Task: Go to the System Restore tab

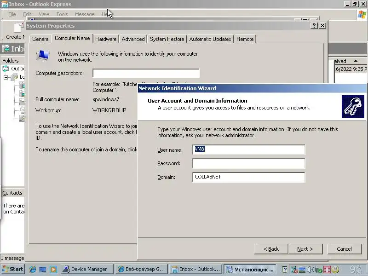Action: (167, 39)
